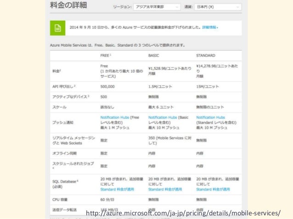This screenshot has height=219, width=293.
Task: Click the 1.5M/ユニット cell
Action: coord(160,86)
